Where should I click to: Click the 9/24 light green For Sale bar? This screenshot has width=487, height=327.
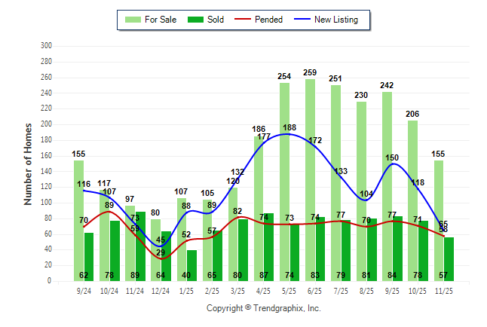[78, 220]
